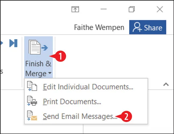Click the Merge label of Finish & Merge
174x134 pixels.
(x=36, y=73)
